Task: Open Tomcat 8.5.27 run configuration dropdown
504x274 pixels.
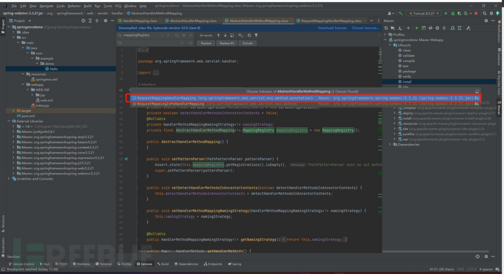Action: click(x=423, y=13)
